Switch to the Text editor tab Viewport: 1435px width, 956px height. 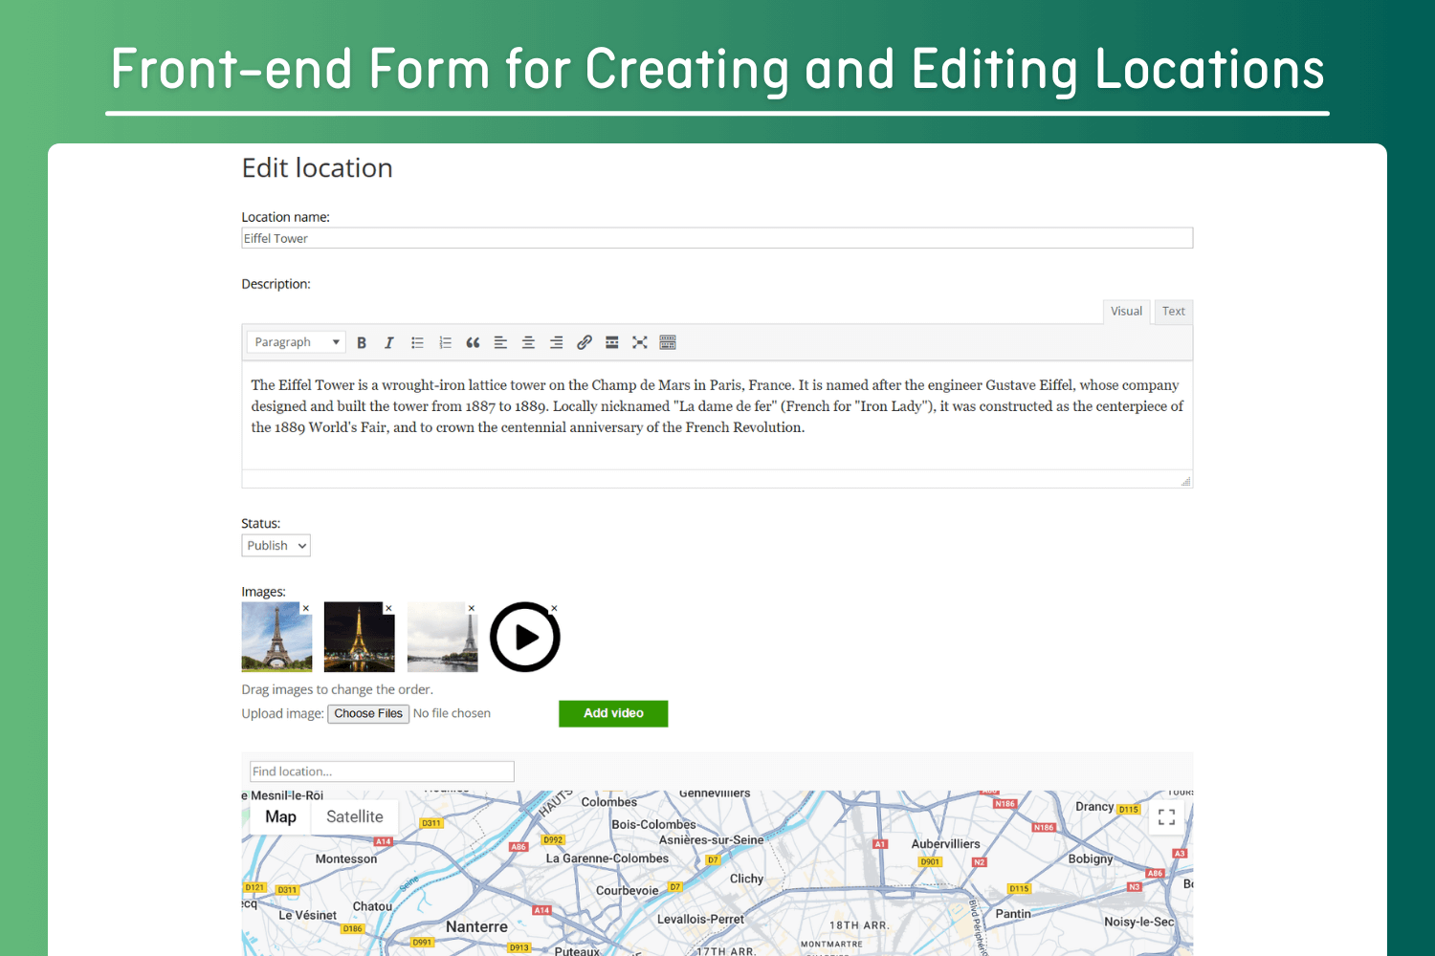pyautogui.click(x=1174, y=312)
